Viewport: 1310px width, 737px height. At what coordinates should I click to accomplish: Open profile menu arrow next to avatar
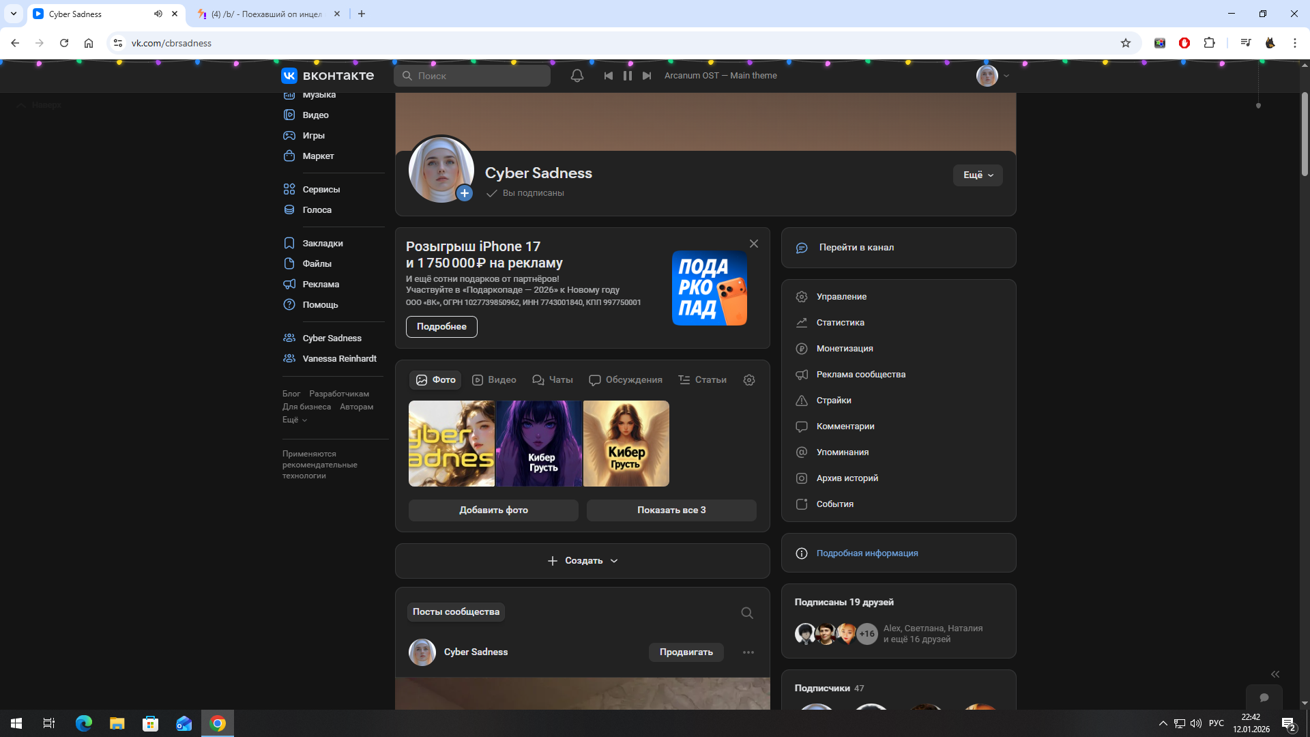tap(1006, 76)
